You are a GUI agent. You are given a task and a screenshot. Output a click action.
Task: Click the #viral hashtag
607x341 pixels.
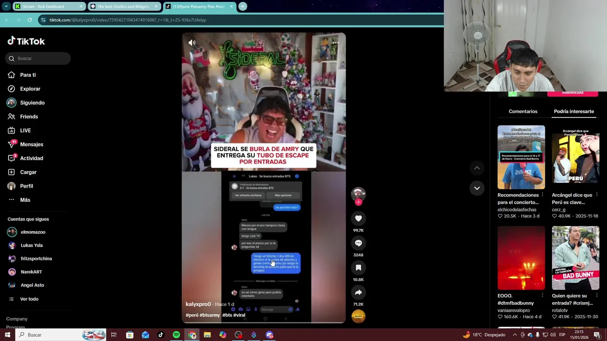[x=239, y=315]
